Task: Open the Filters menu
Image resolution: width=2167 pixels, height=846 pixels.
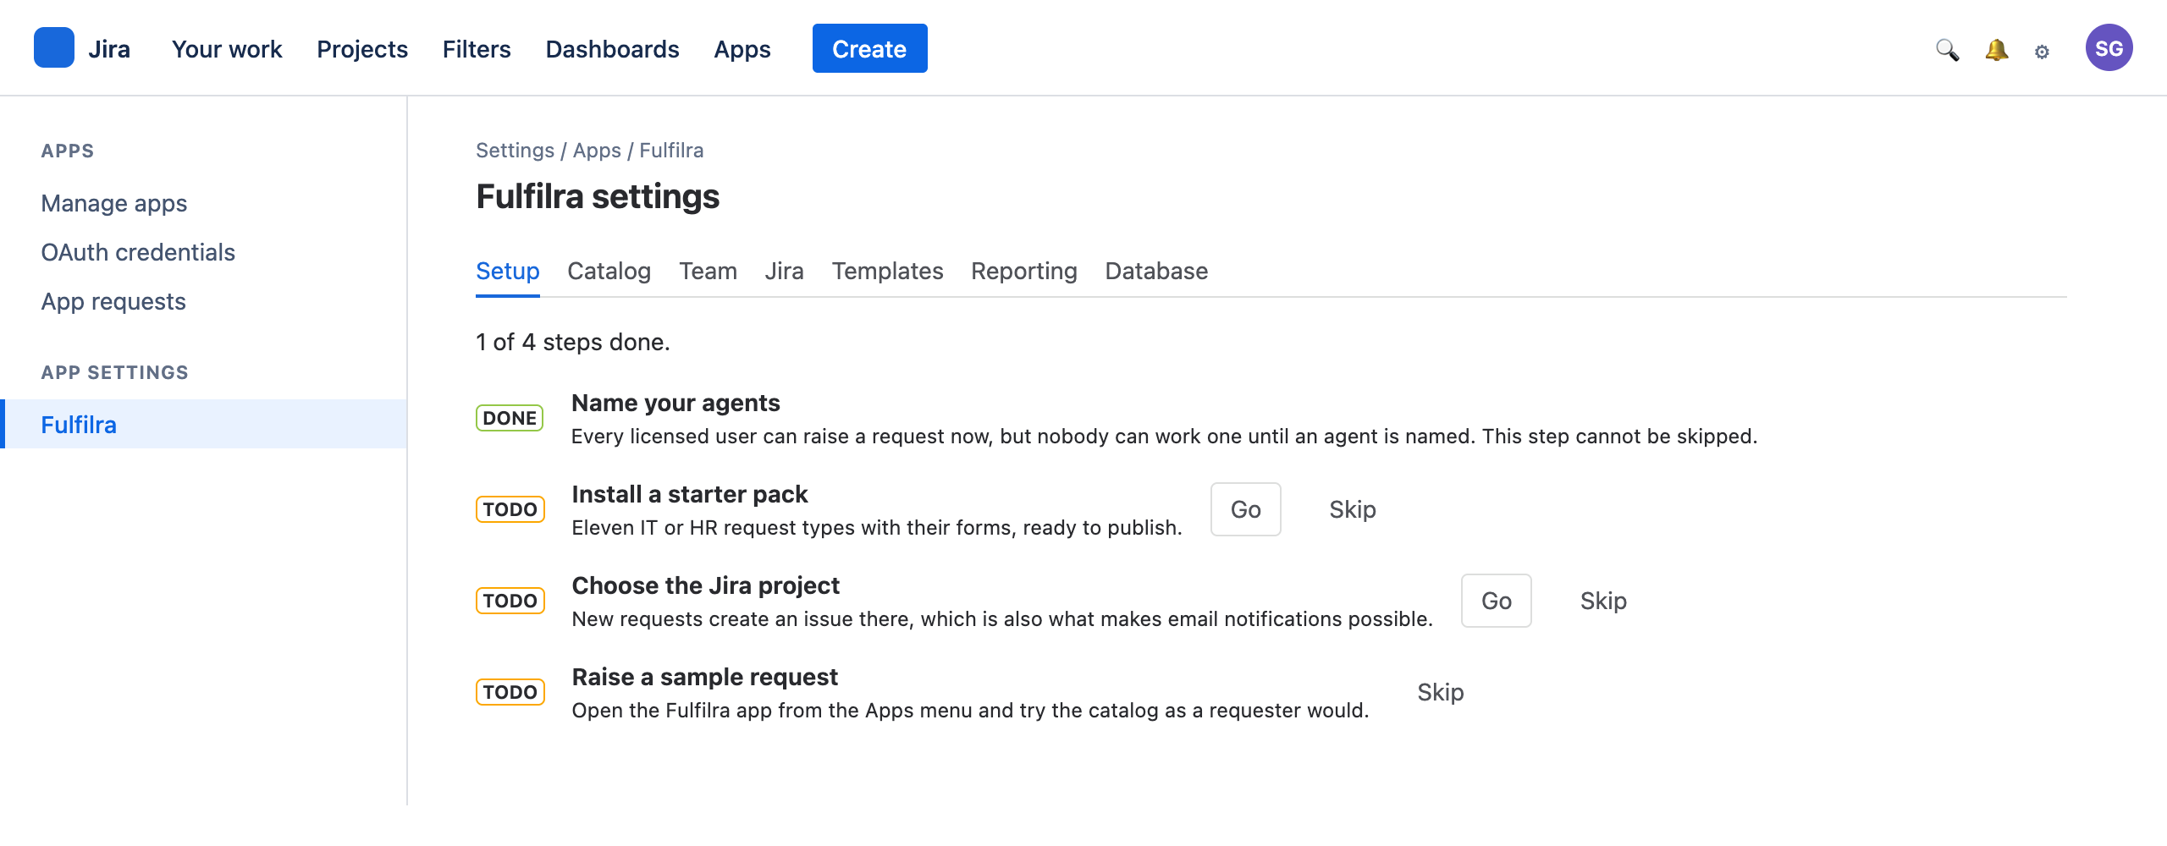Action: point(477,49)
